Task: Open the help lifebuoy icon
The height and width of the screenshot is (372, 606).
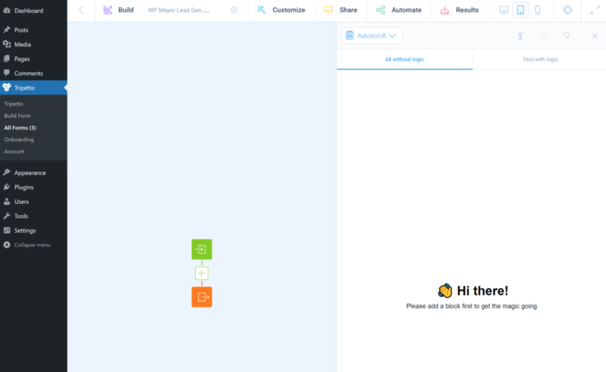Action: tap(567, 10)
